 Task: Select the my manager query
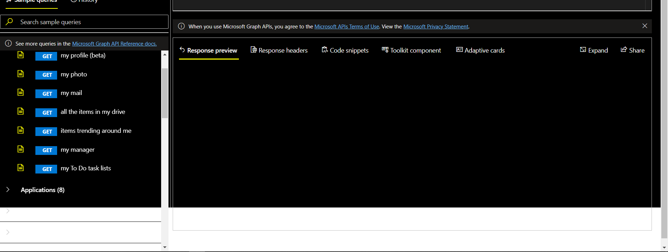[x=77, y=150]
